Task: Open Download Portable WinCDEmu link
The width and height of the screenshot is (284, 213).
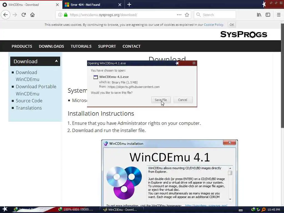Action: coord(36,90)
